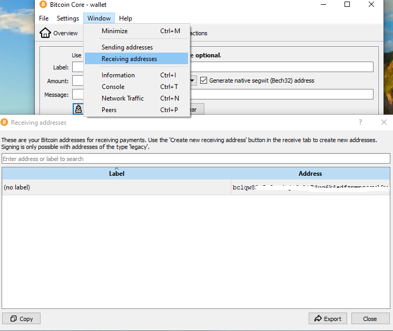The width and height of the screenshot is (393, 331).
Task: Toggle Generate native segwit (Bech32) address checkbox
Action: coord(203,81)
